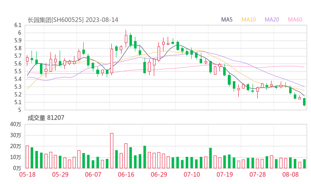Viewport: 311px width, 184px height.
Task: Click the MA5 legend label
Action: point(227,20)
